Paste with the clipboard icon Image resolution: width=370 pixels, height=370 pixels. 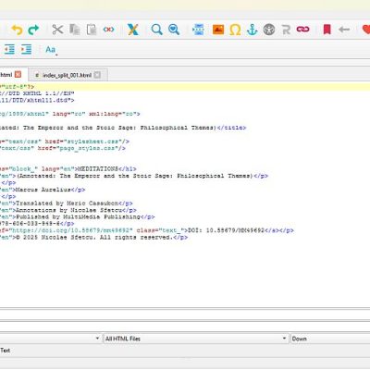92,30
